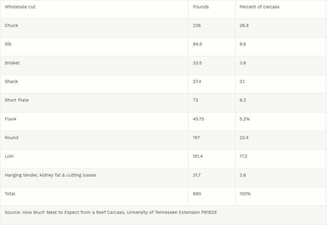Select the Chuck pounds value 236
Image resolution: width=327 pixels, height=225 pixels.
[197, 25]
